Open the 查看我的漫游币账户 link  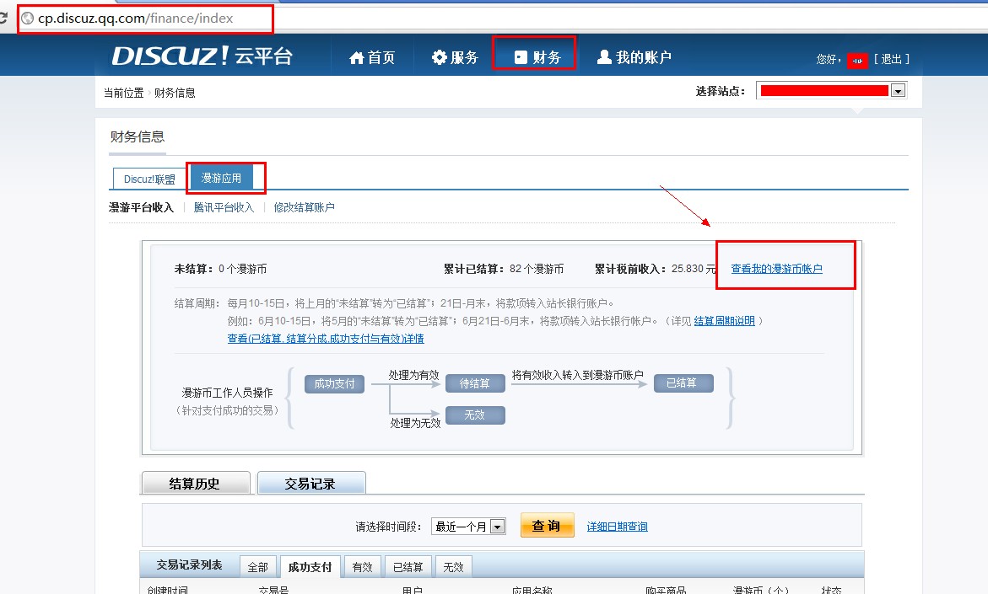pyautogui.click(x=776, y=269)
